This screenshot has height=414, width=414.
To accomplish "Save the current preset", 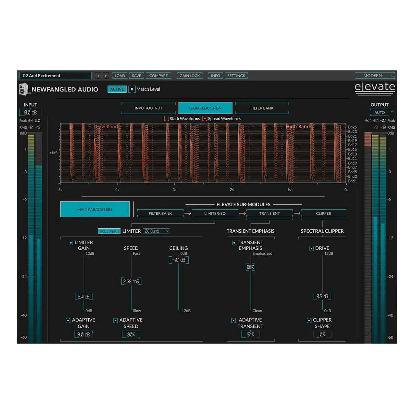I will (136, 76).
